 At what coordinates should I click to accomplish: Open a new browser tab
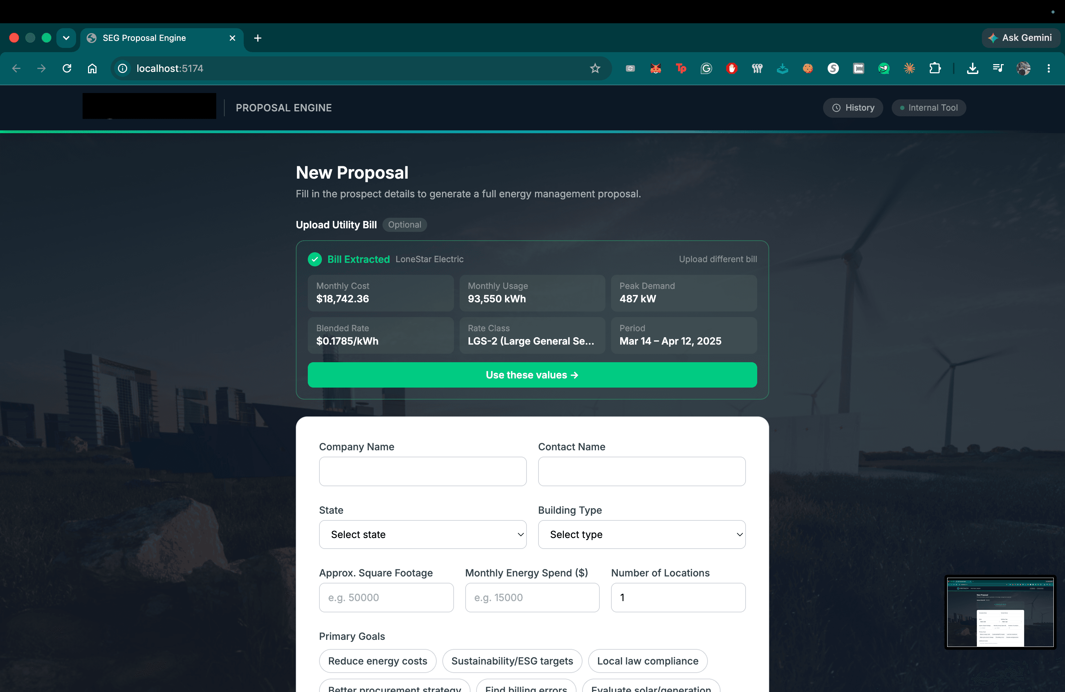tap(258, 38)
